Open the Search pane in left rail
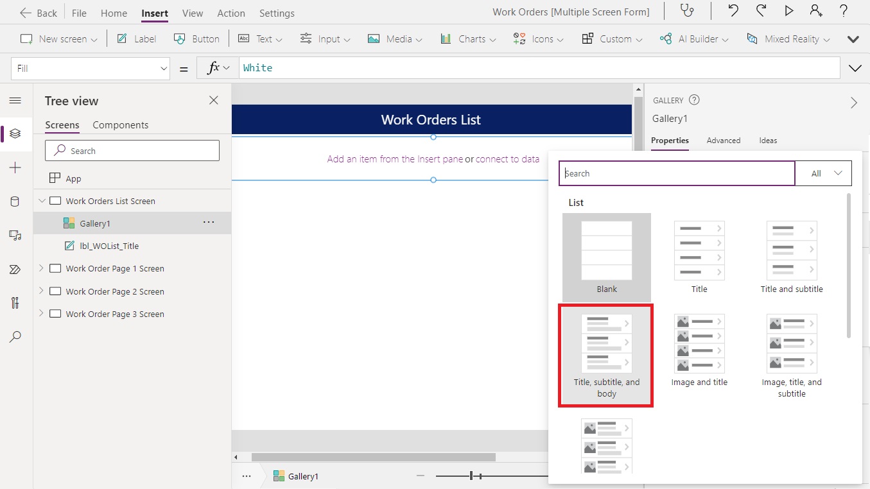Image resolution: width=870 pixels, height=489 pixels. (16, 336)
